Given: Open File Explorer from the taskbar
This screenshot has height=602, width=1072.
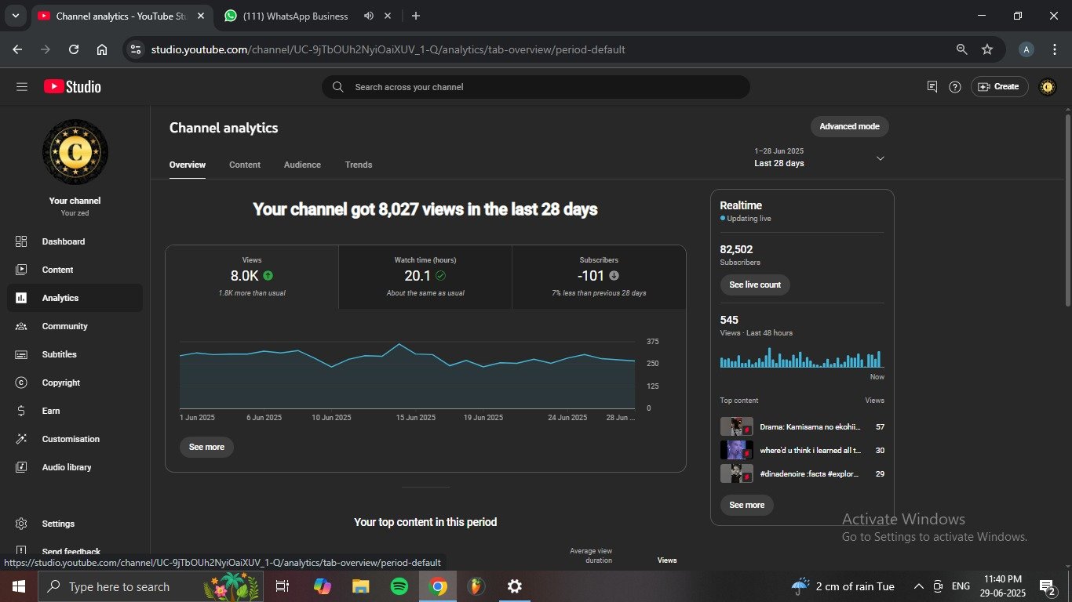Looking at the screenshot, I should tap(361, 586).
